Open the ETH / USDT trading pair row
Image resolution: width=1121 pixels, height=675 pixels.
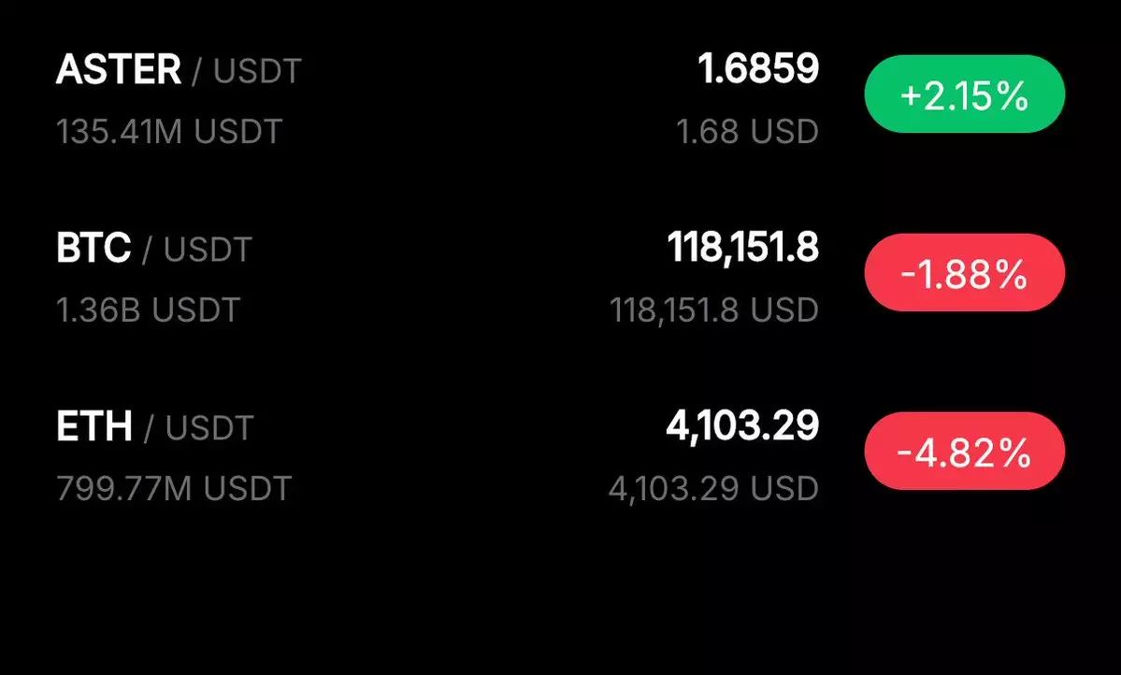point(449,456)
